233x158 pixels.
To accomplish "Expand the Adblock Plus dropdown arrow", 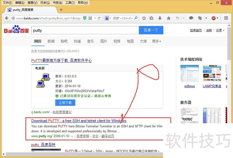I will tap(218, 18).
